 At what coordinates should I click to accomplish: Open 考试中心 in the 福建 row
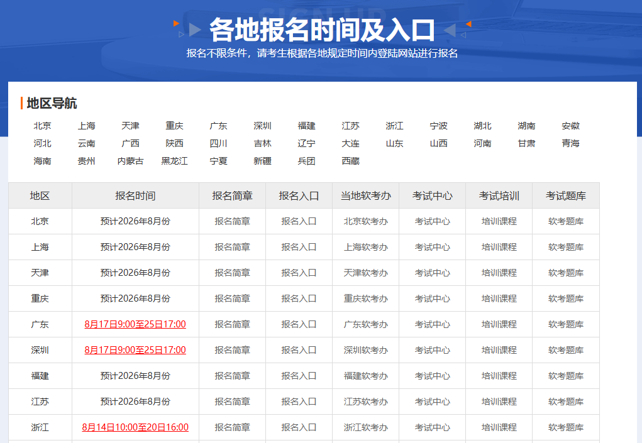433,376
